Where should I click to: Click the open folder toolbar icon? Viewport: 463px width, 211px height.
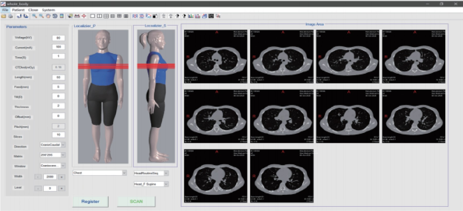coord(3,16)
